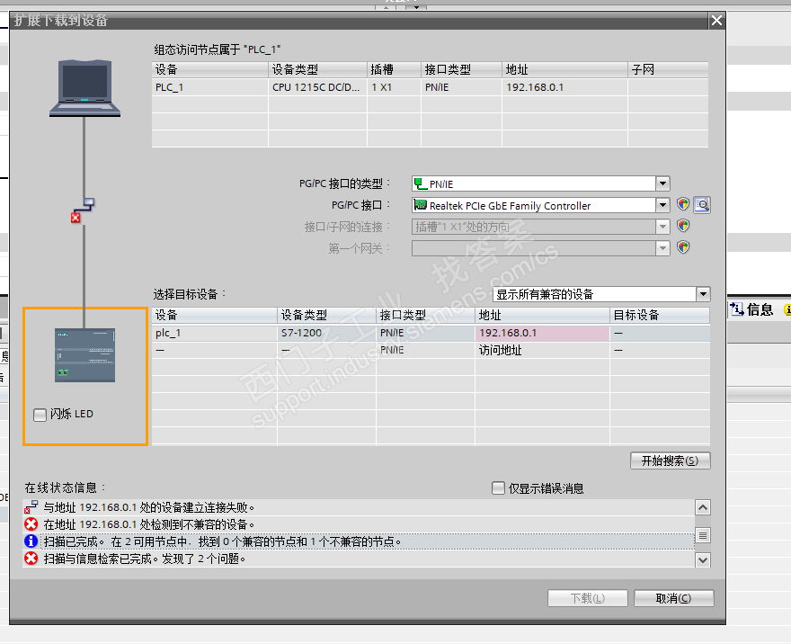
Task: Click the S7-1200 device type cell
Action: (326, 333)
